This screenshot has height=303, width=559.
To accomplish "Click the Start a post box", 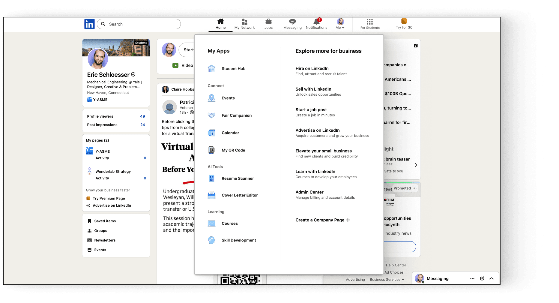I will click(187, 50).
